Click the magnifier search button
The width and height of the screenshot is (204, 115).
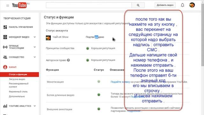click(138, 5)
